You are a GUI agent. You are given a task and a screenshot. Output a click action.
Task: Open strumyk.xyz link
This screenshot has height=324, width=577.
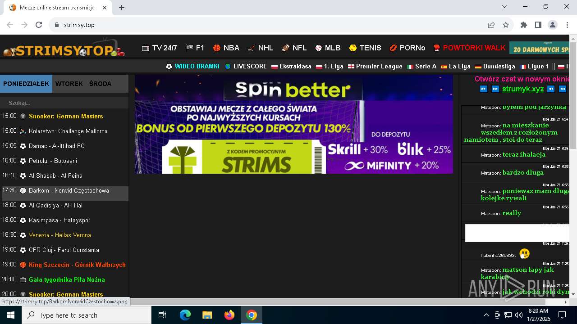point(523,89)
